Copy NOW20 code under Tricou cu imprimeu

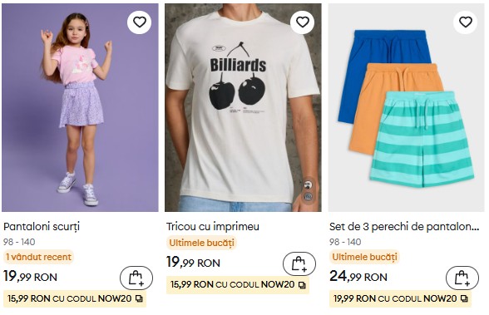[302, 285]
